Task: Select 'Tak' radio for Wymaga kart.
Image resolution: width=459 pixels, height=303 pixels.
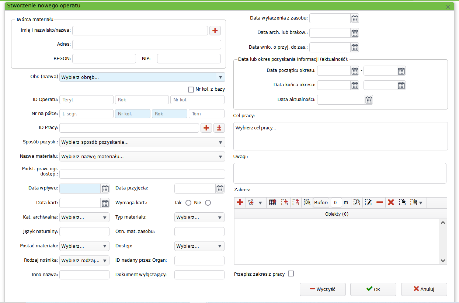Action: 188,203
